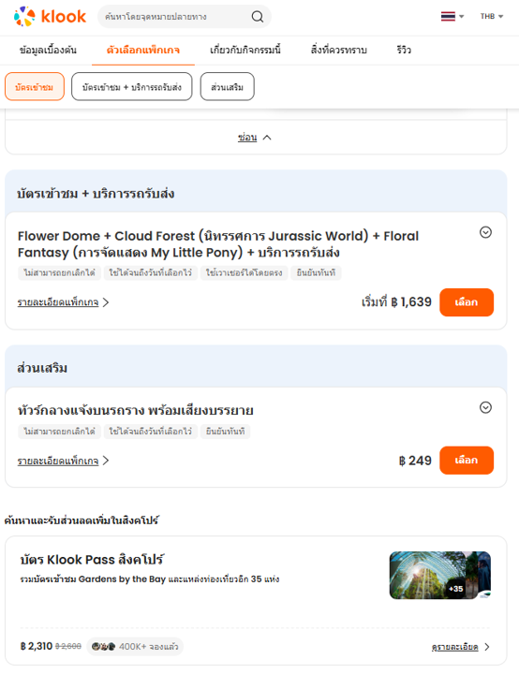The image size is (519, 674).
Task: Go to the รีวิว tab
Action: pyautogui.click(x=404, y=50)
